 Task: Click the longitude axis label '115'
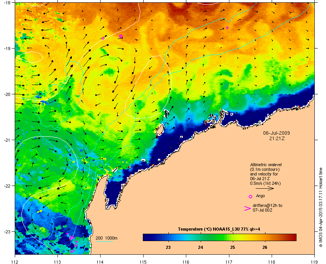(x=143, y=262)
